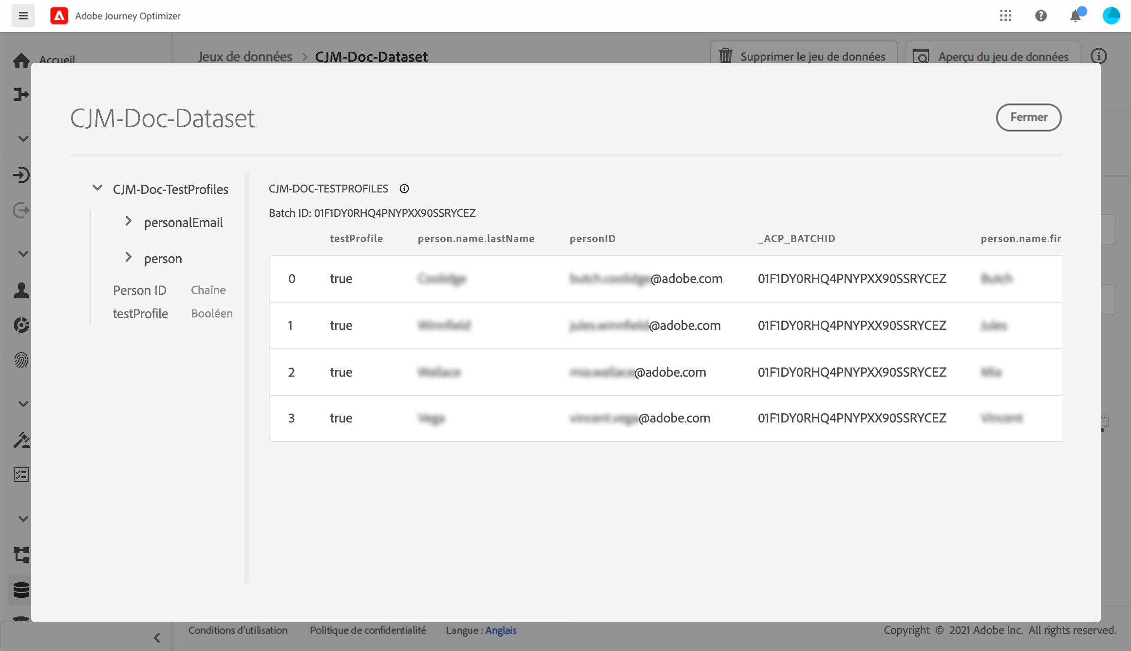Click the Adobe logo icon
1131x651 pixels.
coord(59,16)
